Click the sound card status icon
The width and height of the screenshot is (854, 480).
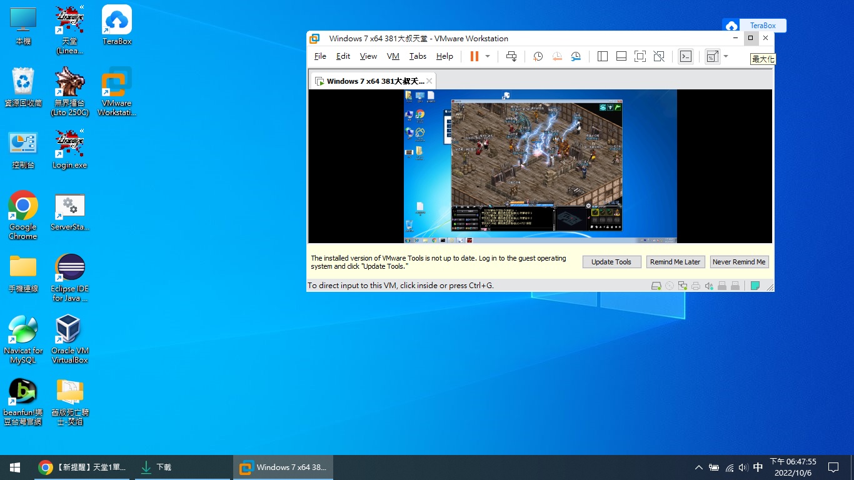click(x=709, y=286)
